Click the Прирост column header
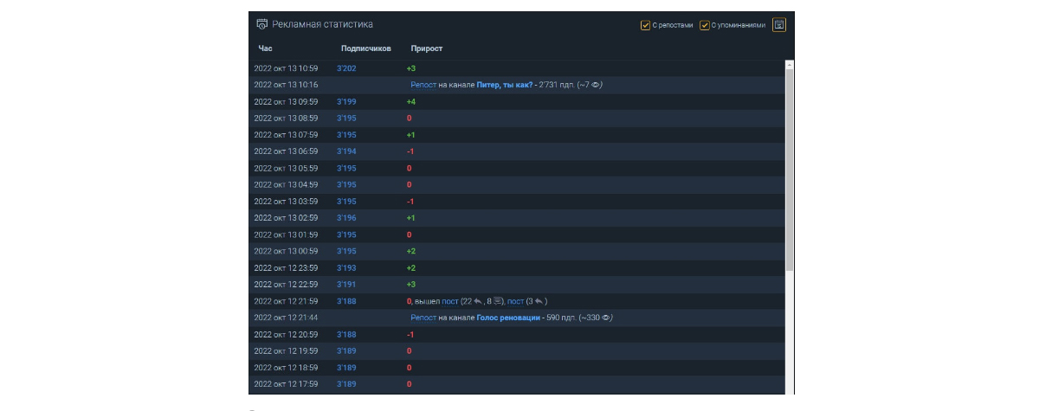The height and width of the screenshot is (411, 1039). (427, 48)
